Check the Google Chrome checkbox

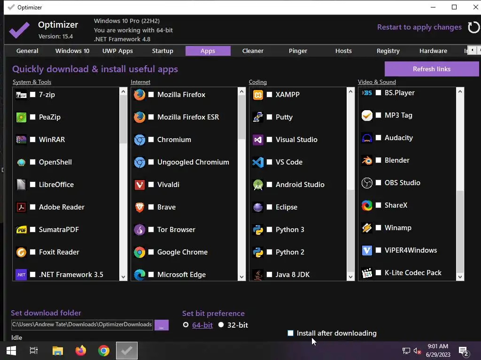pos(151,252)
